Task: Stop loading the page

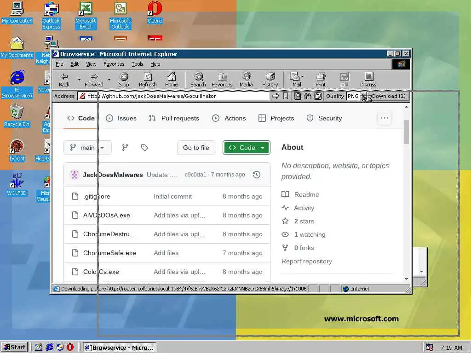Action: (x=124, y=80)
